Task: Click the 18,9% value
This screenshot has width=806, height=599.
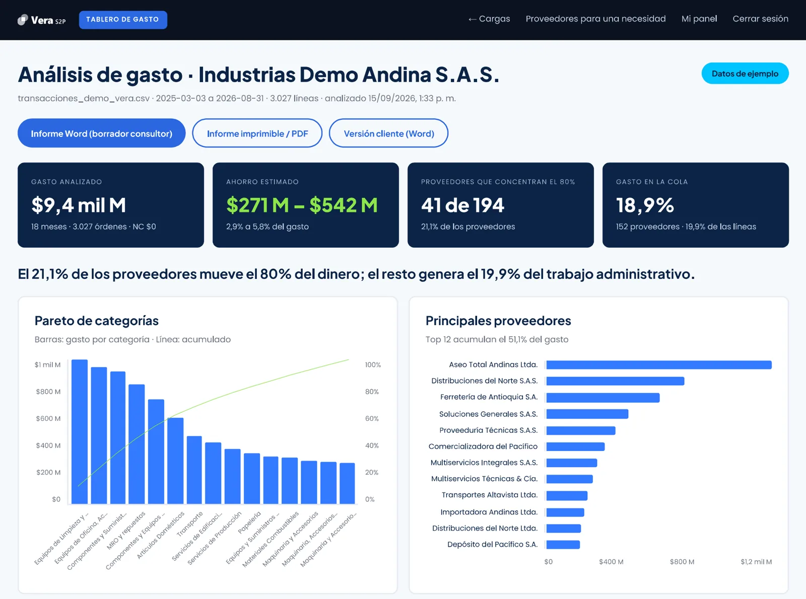Action: pos(645,205)
